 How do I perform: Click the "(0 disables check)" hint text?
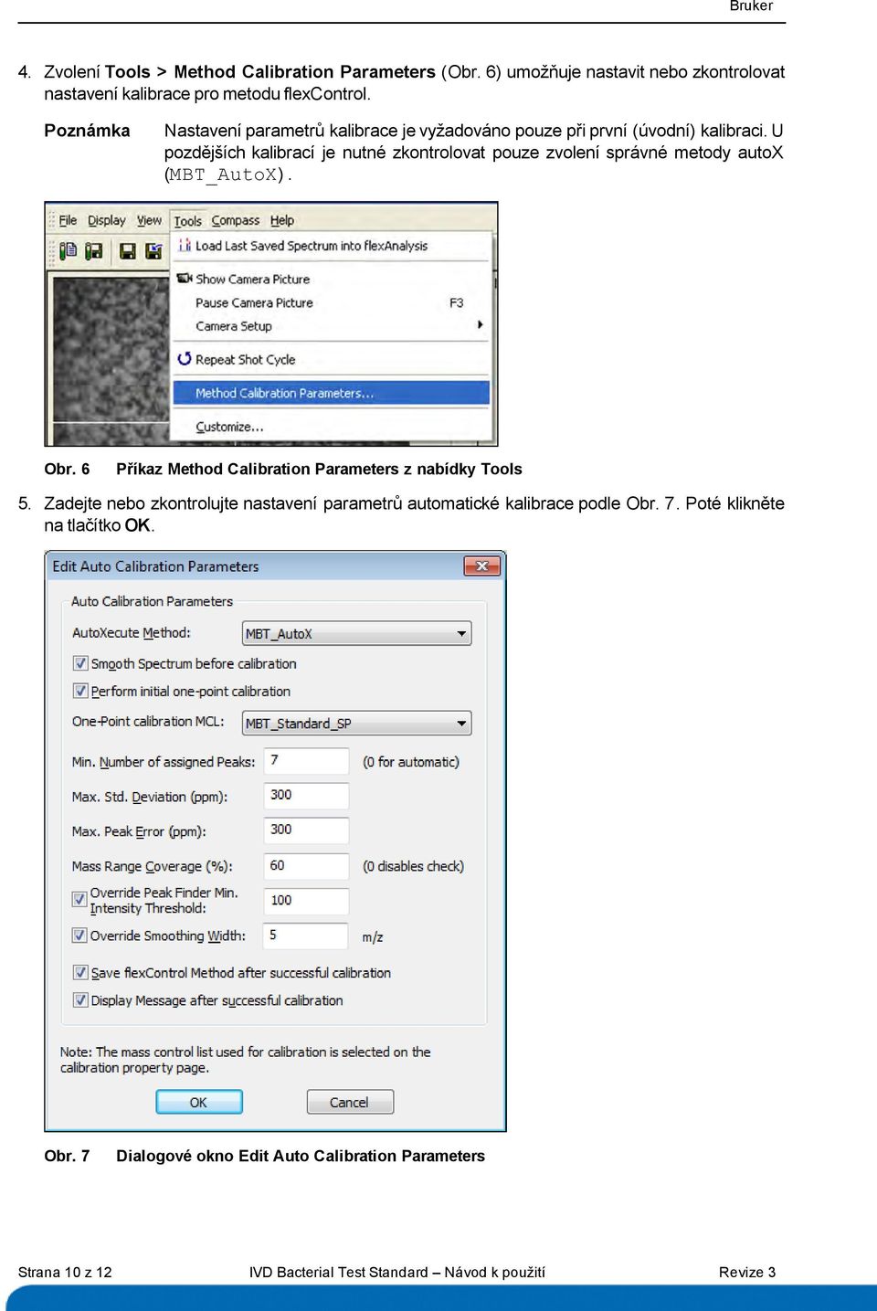413,866
